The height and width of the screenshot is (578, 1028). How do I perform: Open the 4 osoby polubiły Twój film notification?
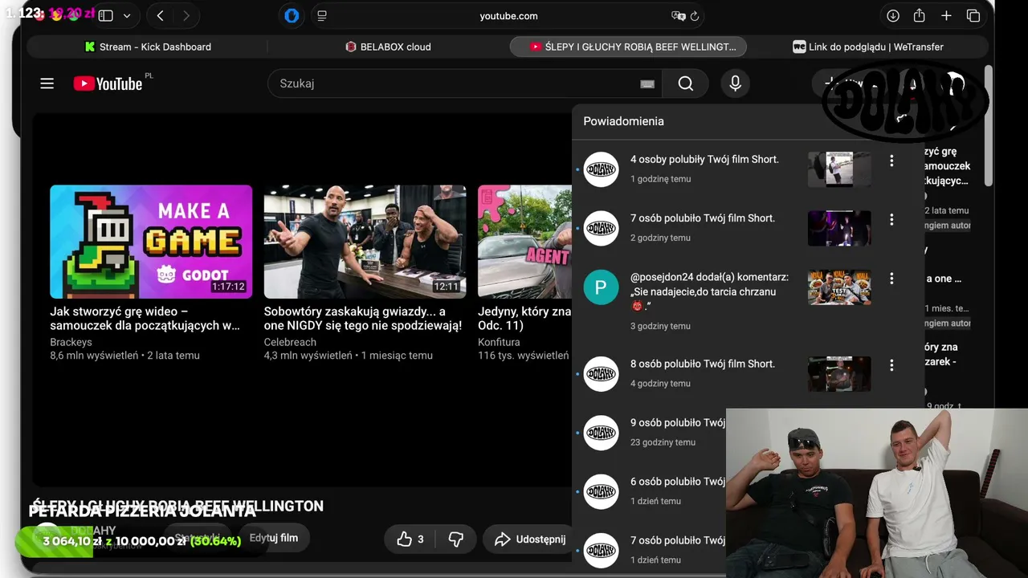[704, 160]
